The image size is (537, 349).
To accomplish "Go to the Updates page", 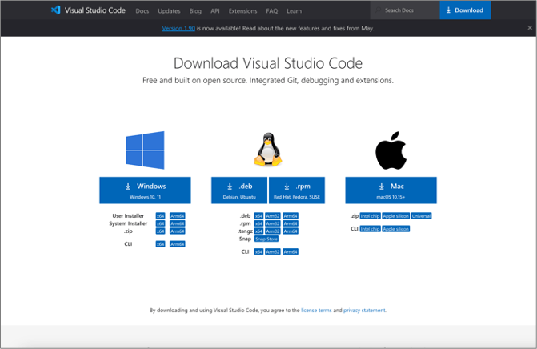I will (x=169, y=11).
